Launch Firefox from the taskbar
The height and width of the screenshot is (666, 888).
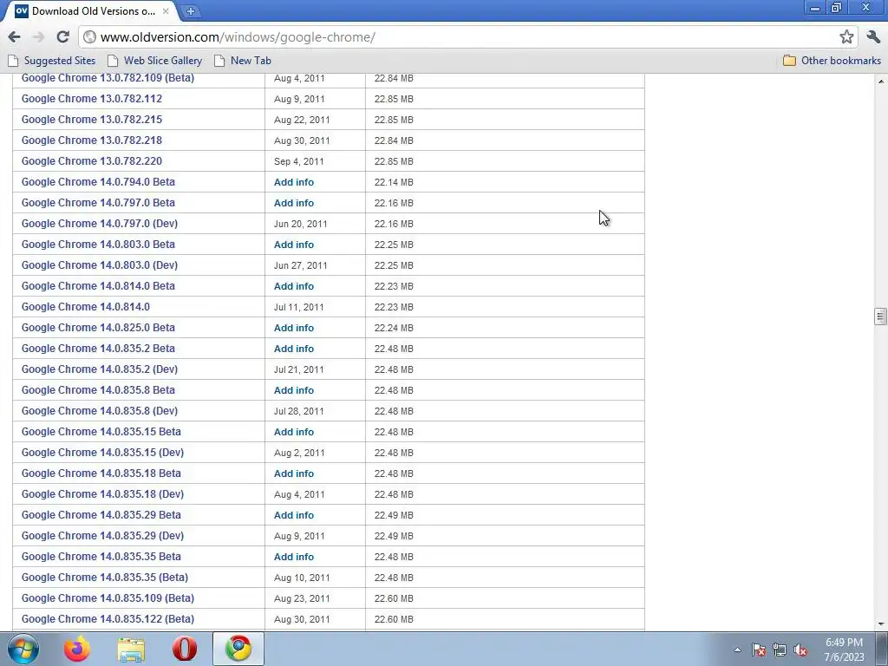point(77,649)
